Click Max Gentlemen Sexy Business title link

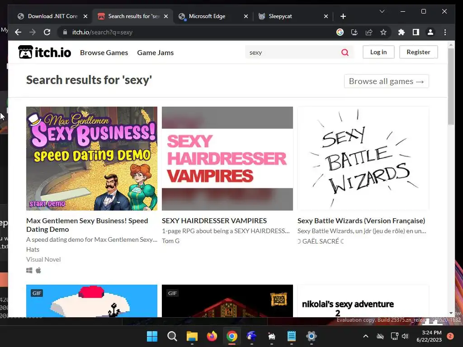point(87,225)
